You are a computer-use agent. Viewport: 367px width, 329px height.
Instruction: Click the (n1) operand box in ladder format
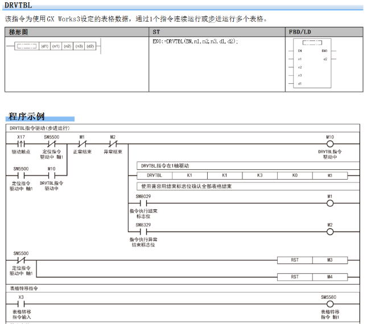(56, 46)
